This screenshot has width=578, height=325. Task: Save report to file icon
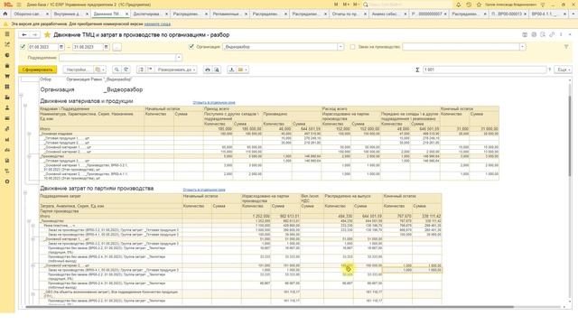[x=231, y=70]
